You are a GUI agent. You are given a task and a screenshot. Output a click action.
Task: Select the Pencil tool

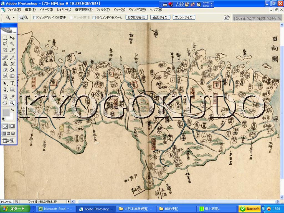(12, 58)
